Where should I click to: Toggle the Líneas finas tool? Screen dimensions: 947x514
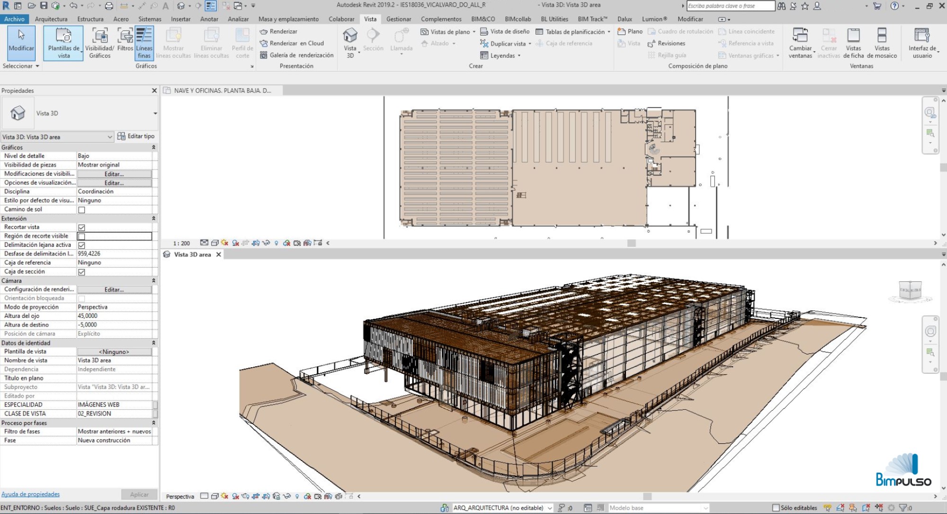[144, 43]
